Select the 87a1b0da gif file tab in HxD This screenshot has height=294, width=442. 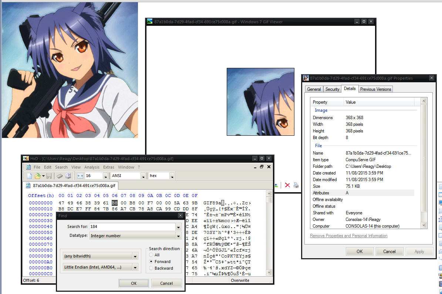point(71,186)
